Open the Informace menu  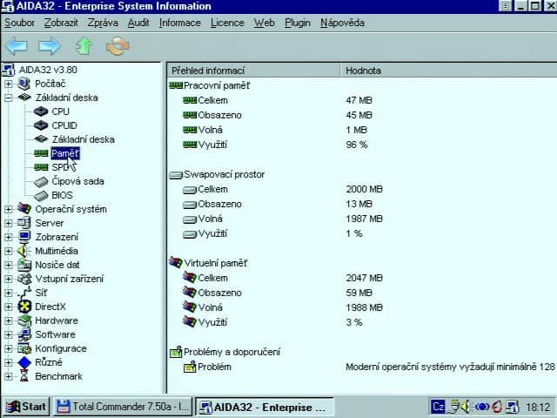(x=180, y=24)
